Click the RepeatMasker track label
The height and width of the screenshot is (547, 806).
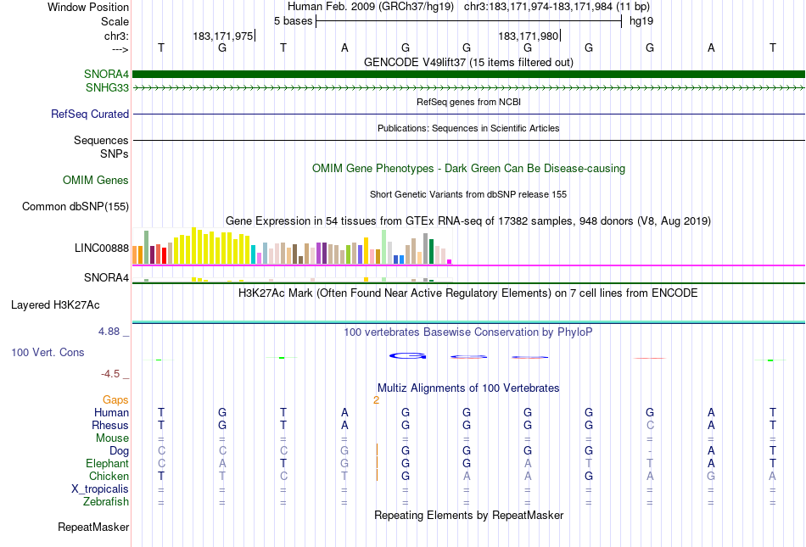pos(93,527)
